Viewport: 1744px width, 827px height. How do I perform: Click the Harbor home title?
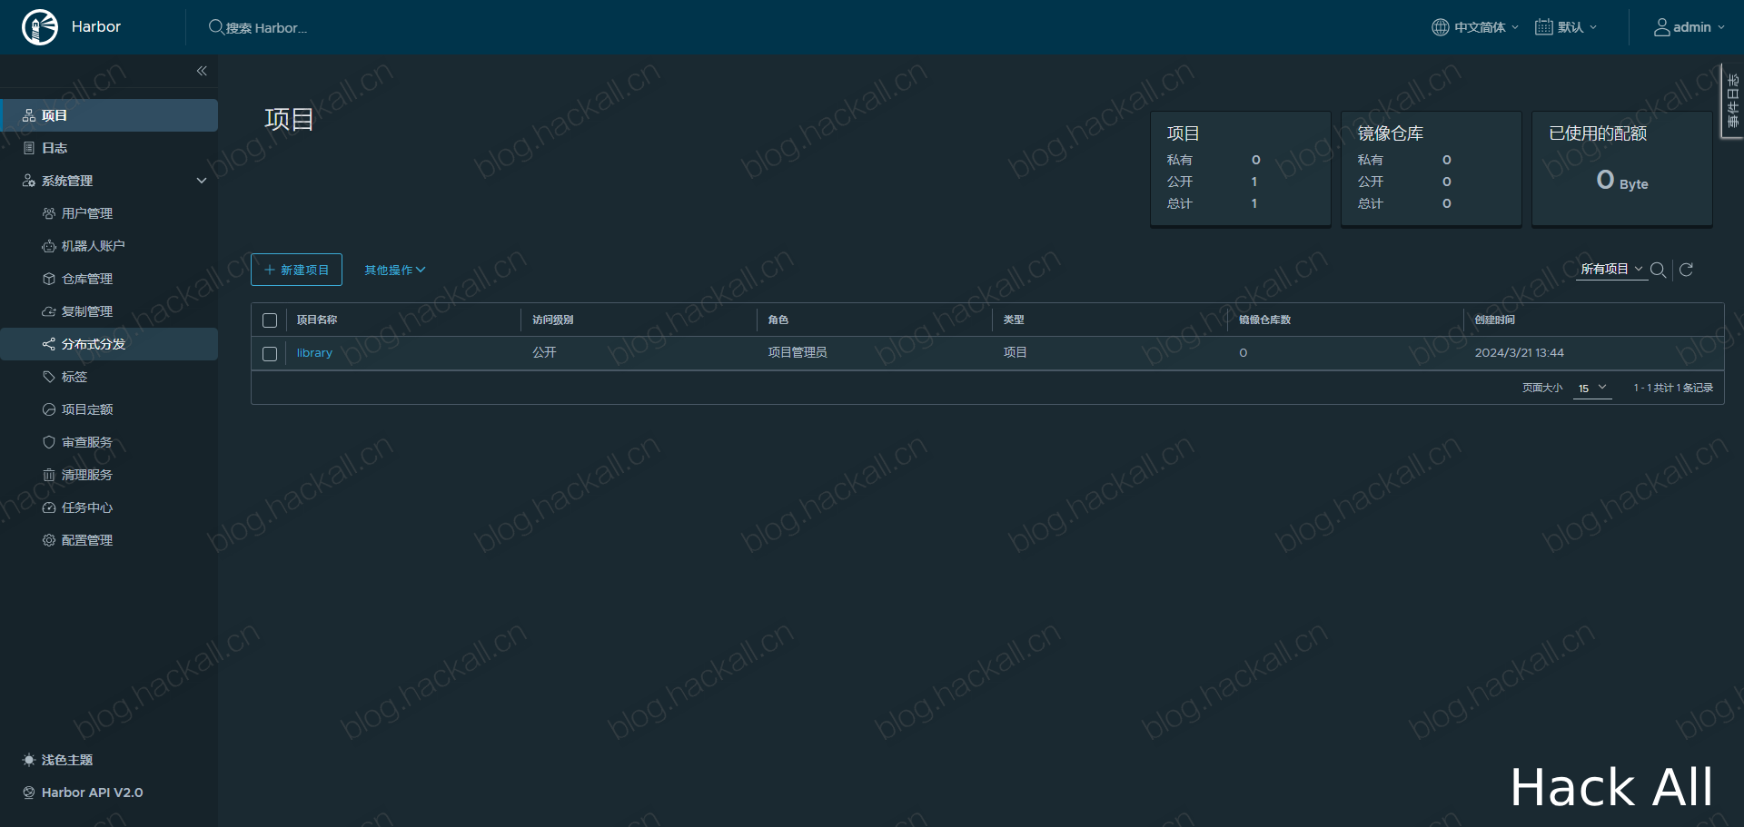coord(96,27)
